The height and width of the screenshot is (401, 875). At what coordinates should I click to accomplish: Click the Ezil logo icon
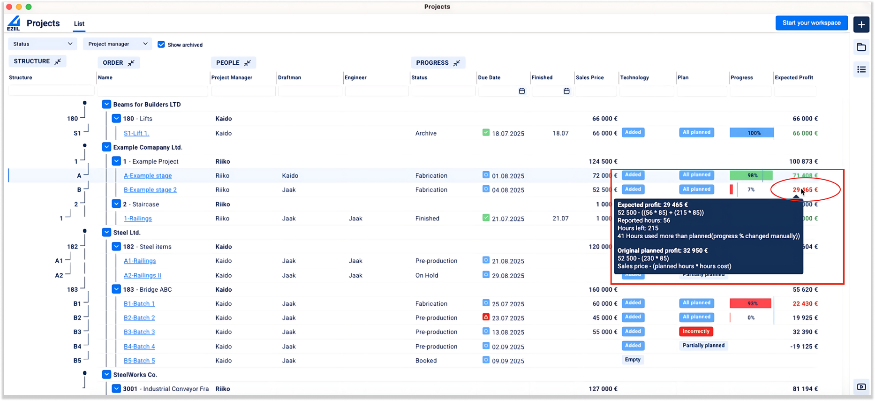click(14, 23)
